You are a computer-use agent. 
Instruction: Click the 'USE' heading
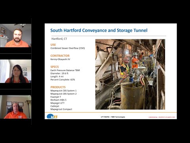coord(53,45)
